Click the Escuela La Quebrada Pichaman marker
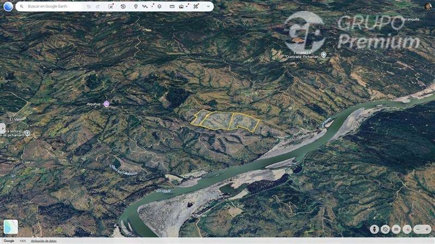 click(x=323, y=55)
